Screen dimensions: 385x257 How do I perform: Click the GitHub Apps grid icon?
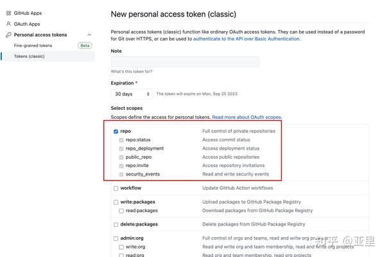[8, 13]
